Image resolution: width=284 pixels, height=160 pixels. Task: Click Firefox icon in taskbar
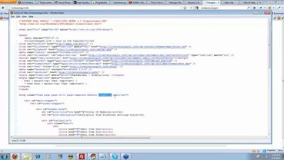tap(15, 156)
